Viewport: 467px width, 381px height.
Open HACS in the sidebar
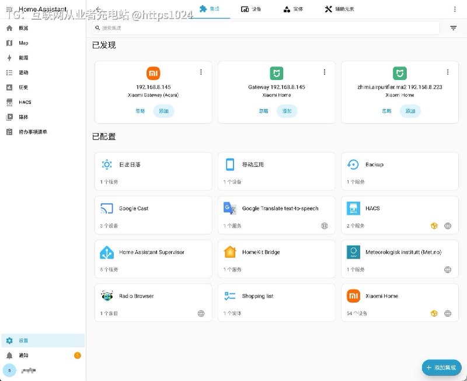tap(43, 102)
